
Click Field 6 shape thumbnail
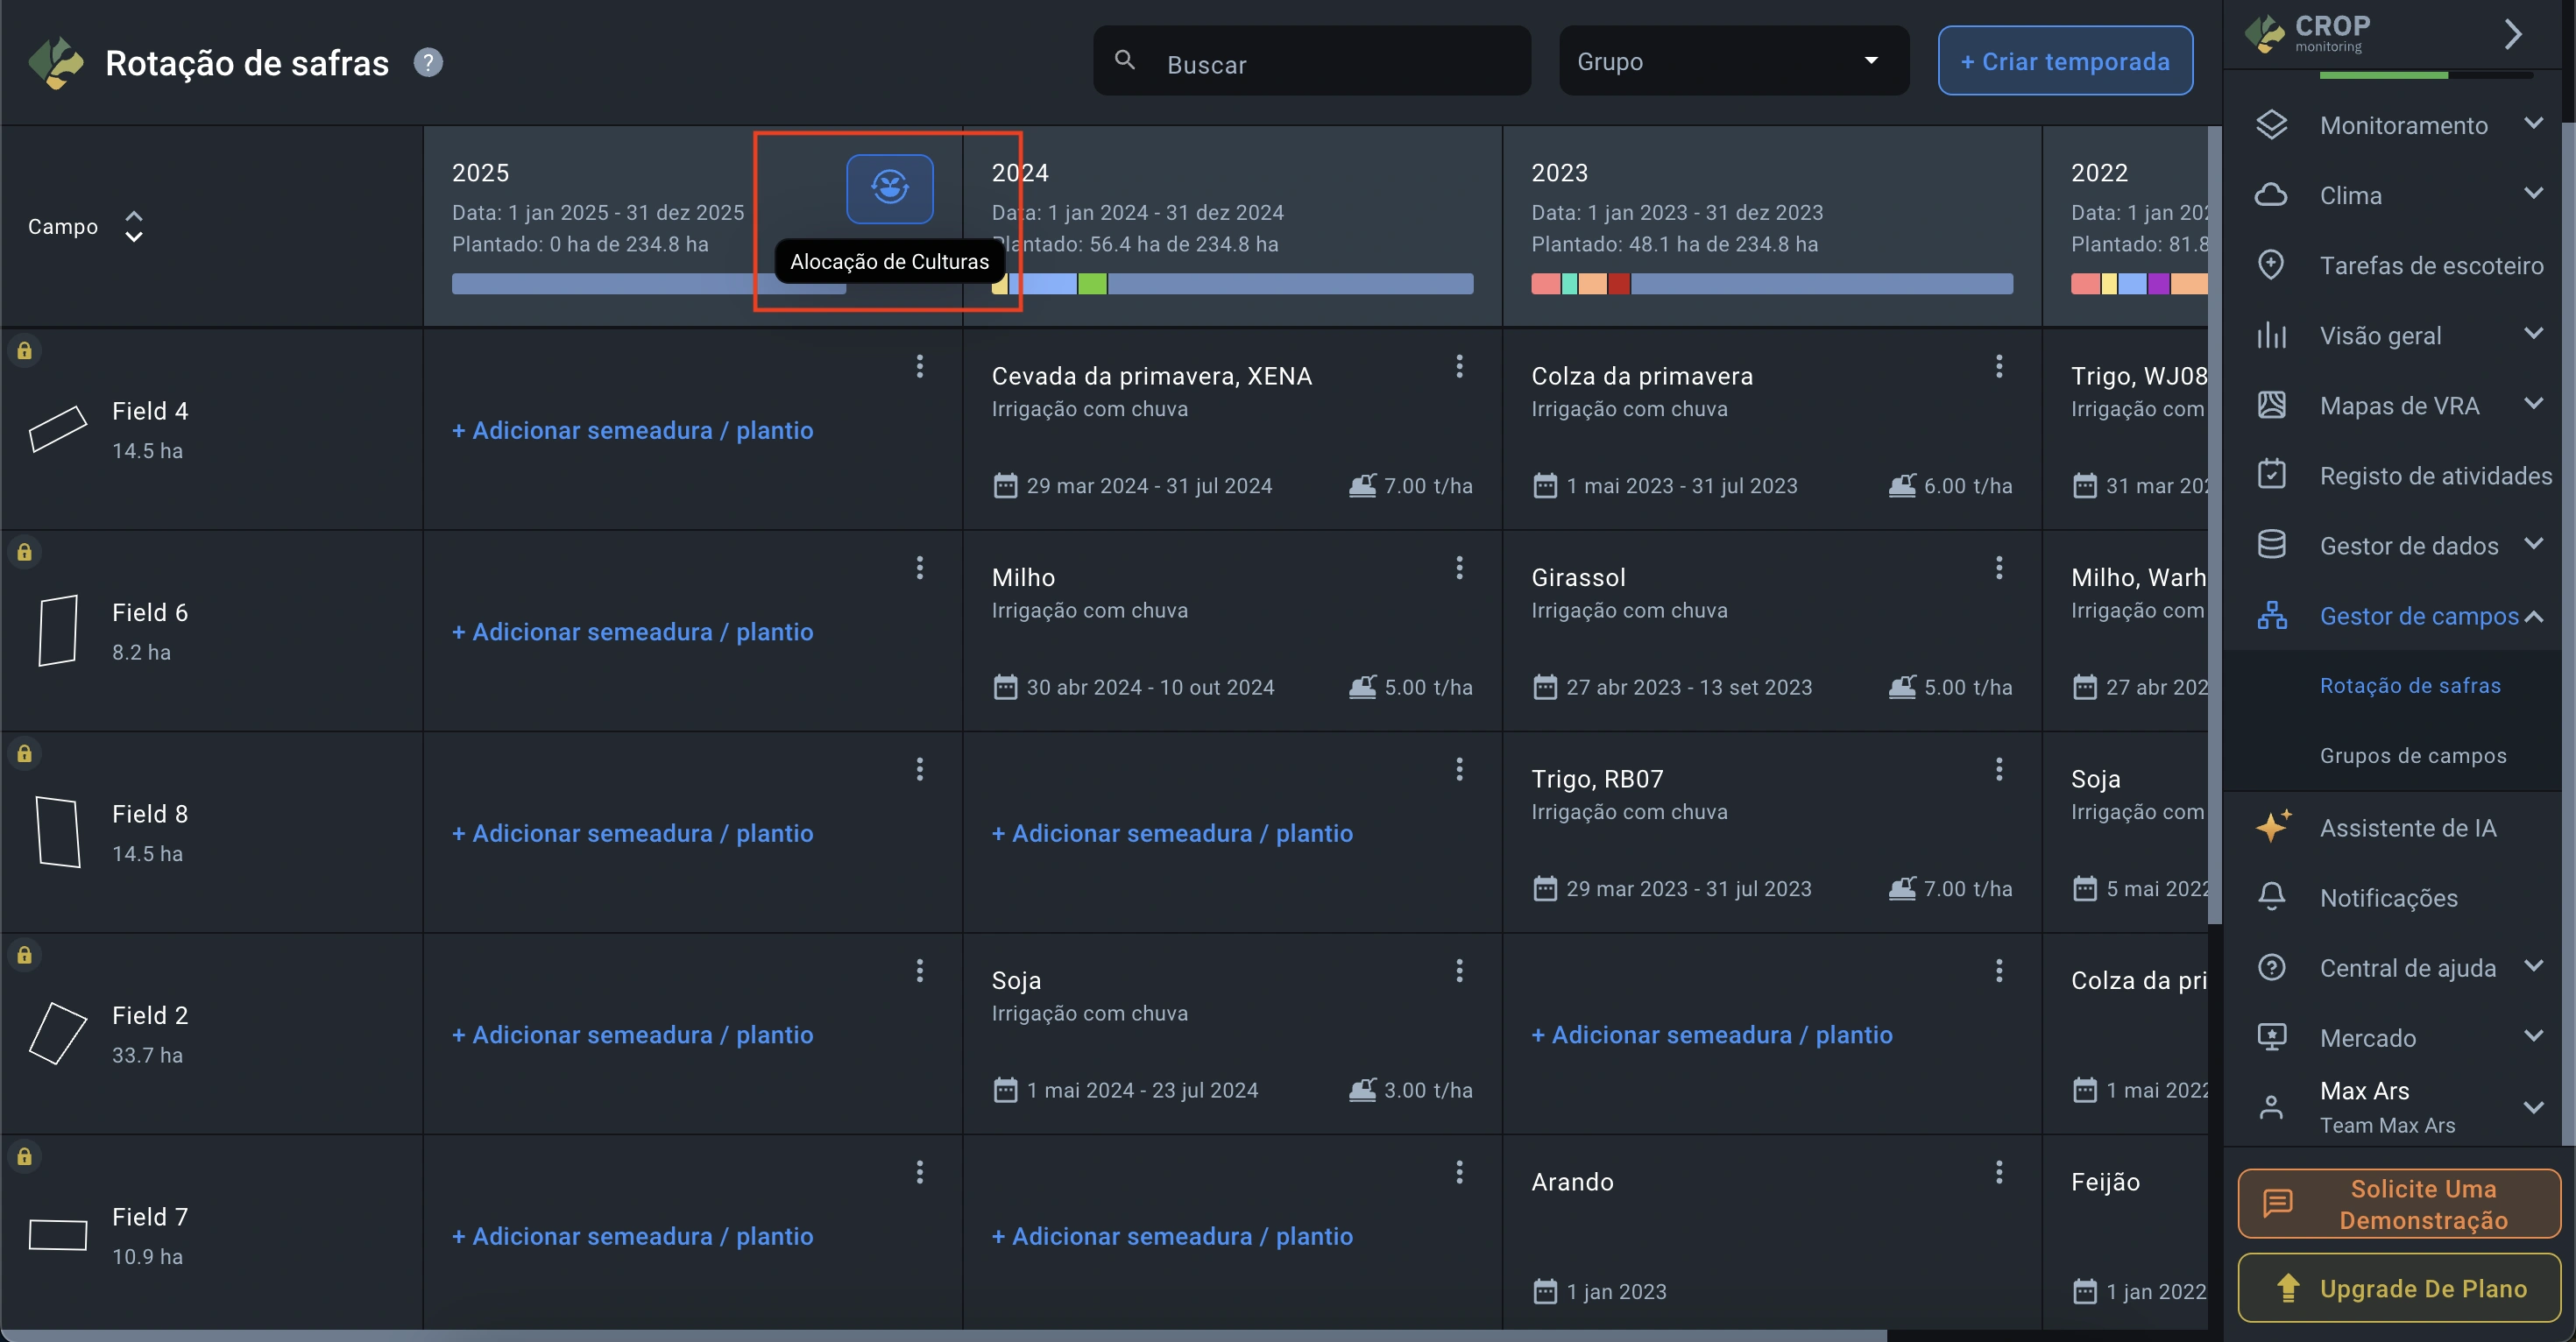tap(58, 631)
